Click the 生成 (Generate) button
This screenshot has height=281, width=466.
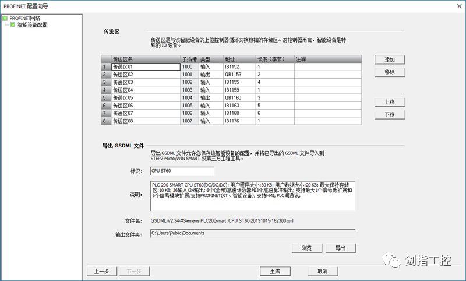pyautogui.click(x=275, y=271)
